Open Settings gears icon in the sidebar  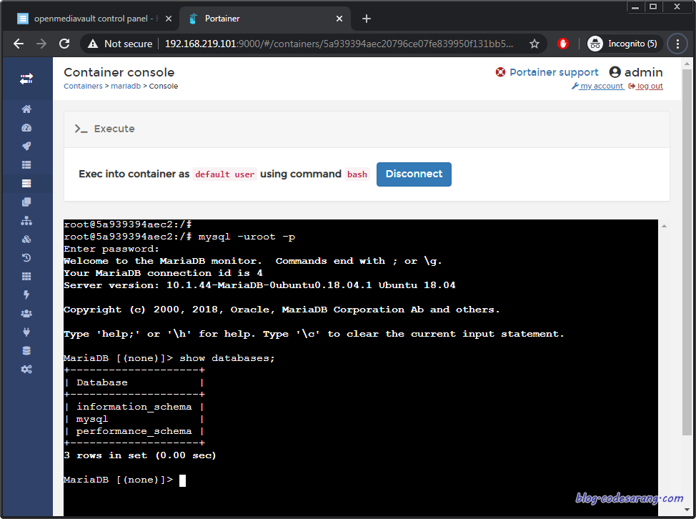tap(26, 370)
